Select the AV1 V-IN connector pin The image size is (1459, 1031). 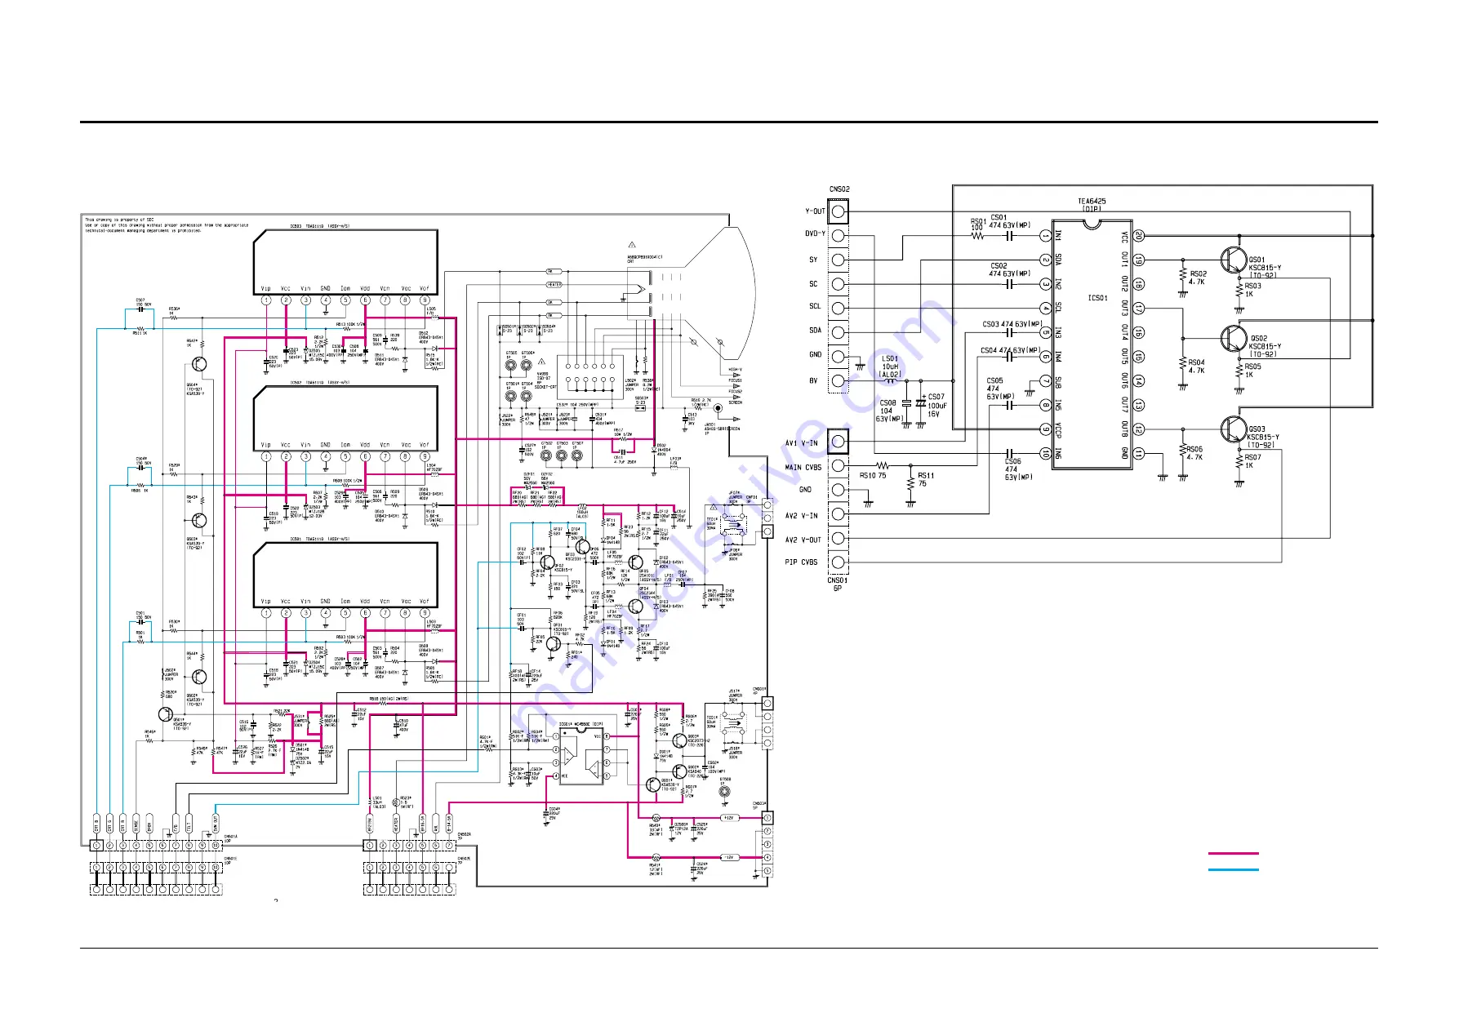[x=838, y=442]
